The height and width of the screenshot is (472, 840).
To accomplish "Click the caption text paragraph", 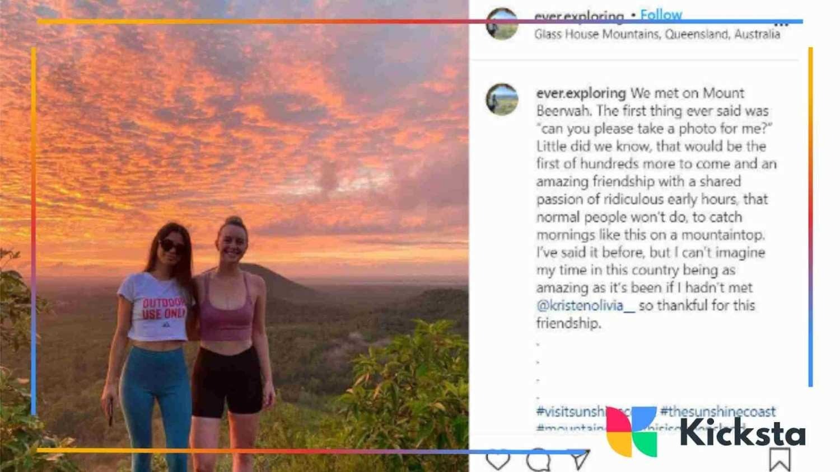I will [x=656, y=207].
